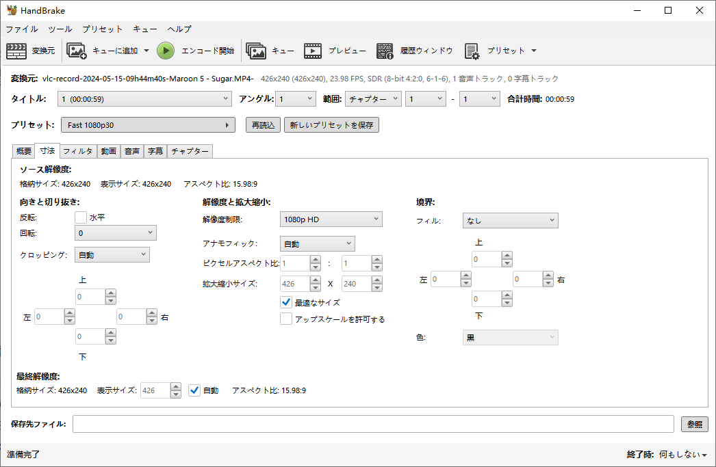Click the 保存先ファイル text field
This screenshot has height=467, width=716.
pos(373,424)
